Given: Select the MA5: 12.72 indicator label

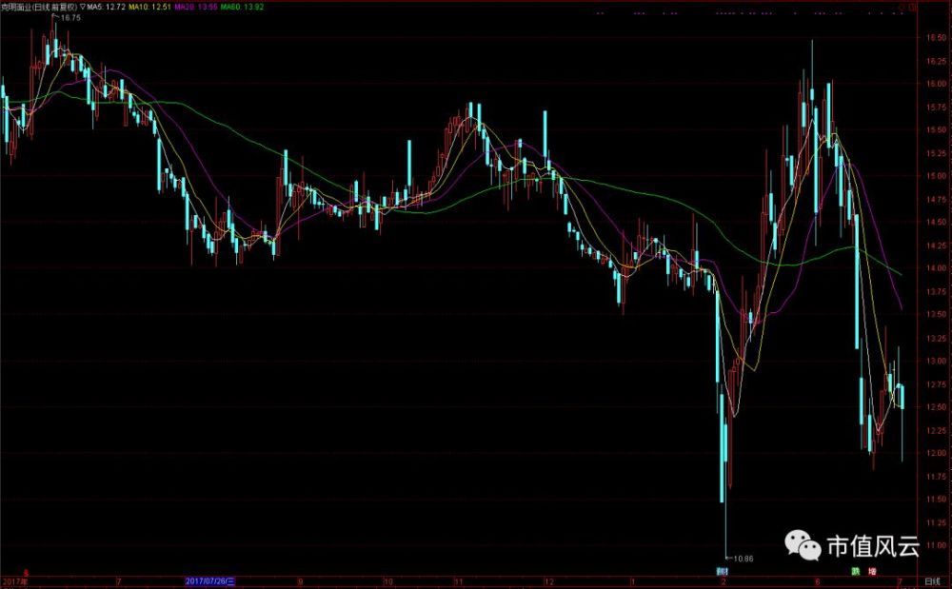Looking at the screenshot, I should [x=106, y=8].
